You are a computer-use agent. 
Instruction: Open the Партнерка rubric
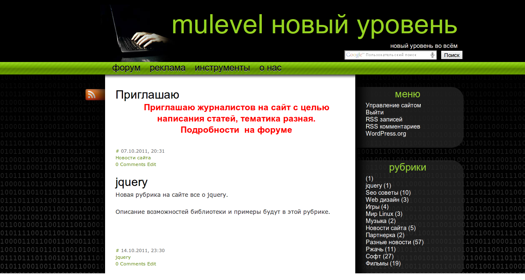pos(381,235)
